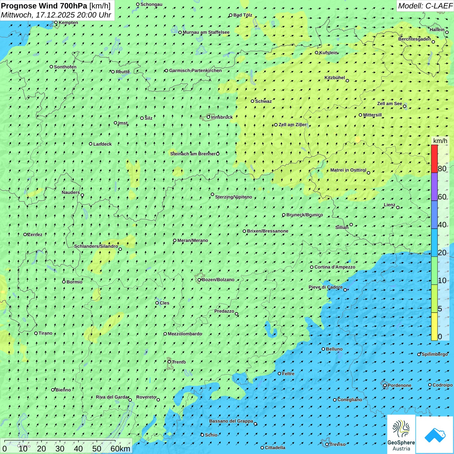Click the Zell am See marker
Viewport: 454px width, 454px height.
point(404,106)
